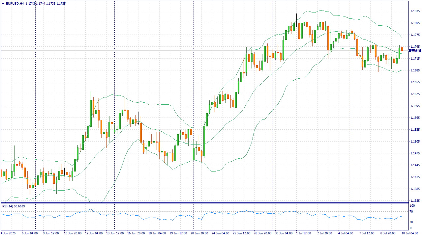Select the 1.1445 price level label

[415, 165]
